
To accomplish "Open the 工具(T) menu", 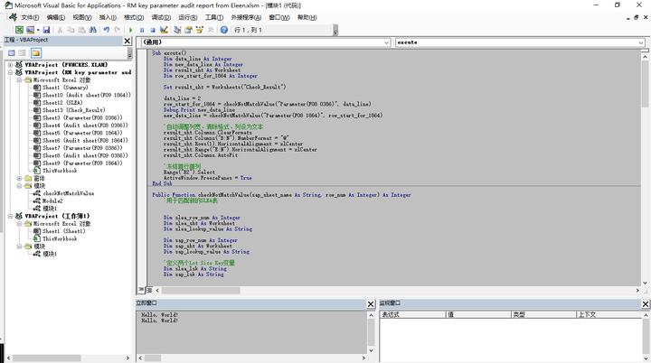I will pyautogui.click(x=211, y=17).
